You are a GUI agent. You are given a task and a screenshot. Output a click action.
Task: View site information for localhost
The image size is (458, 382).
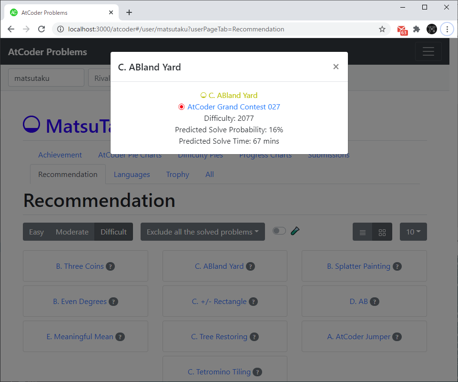coord(61,29)
